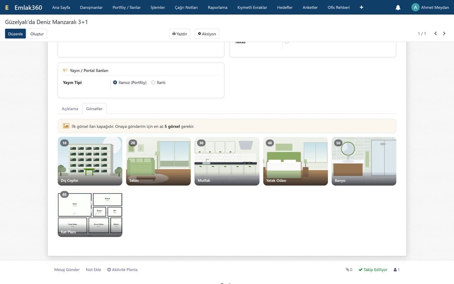Toggle the Takip Ediliyor follow button
This screenshot has height=284, width=454.
(x=373, y=269)
